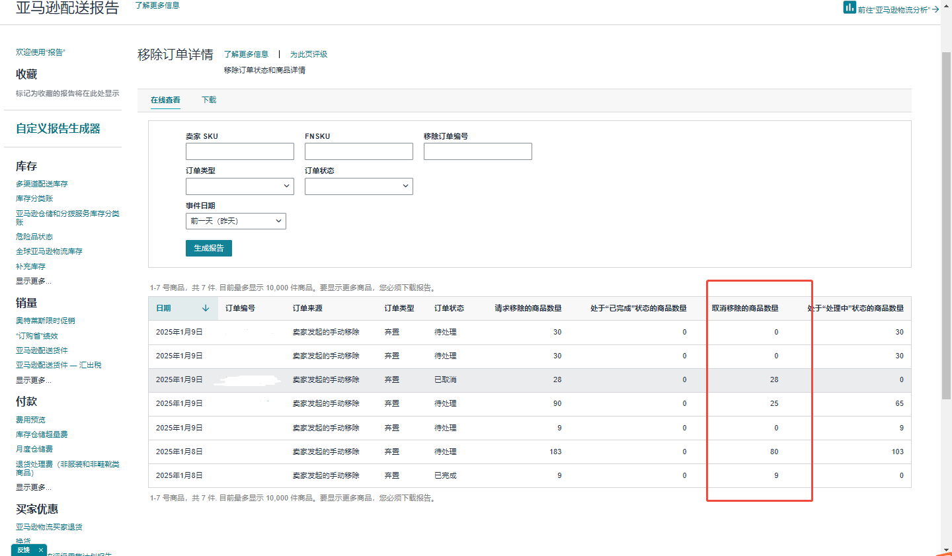The width and height of the screenshot is (952, 556).
Task: Expand 显示更多 under the 付款 section
Action: click(x=33, y=487)
